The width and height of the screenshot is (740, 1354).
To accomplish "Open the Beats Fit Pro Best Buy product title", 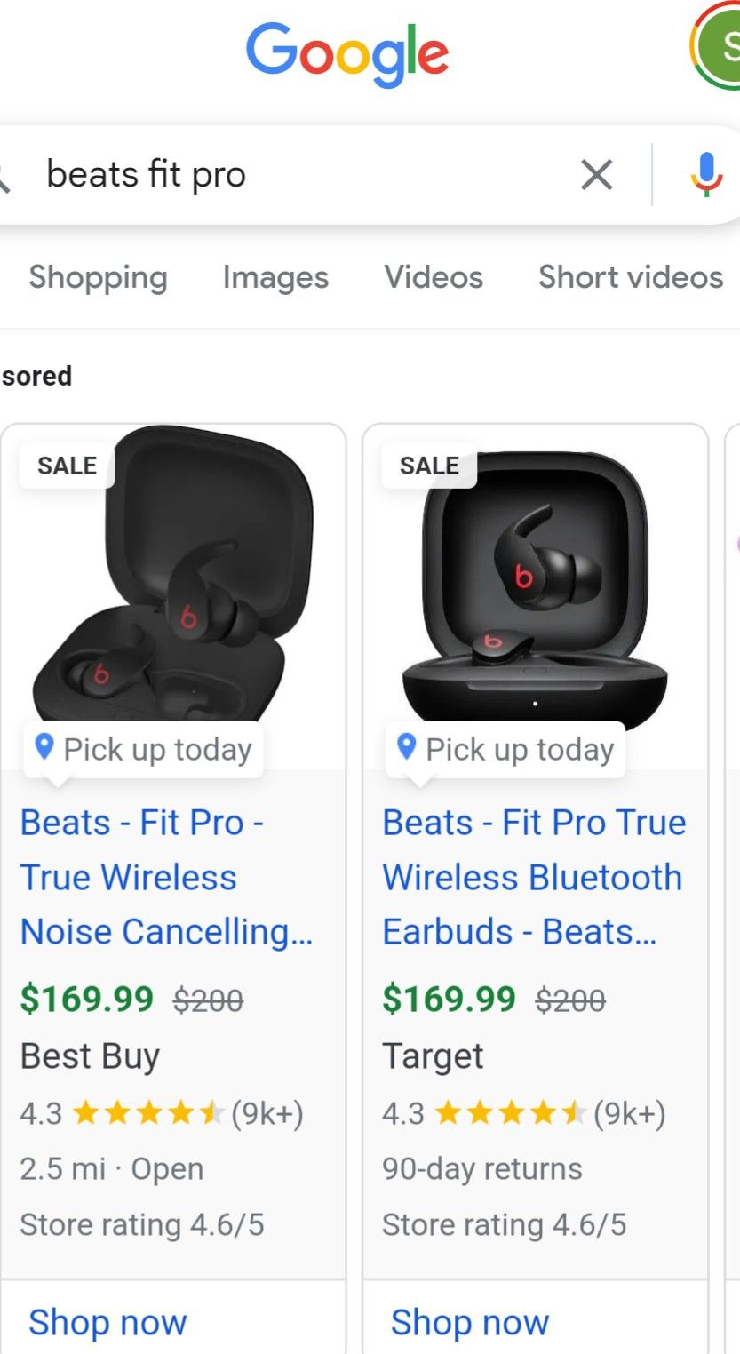I will (167, 877).
